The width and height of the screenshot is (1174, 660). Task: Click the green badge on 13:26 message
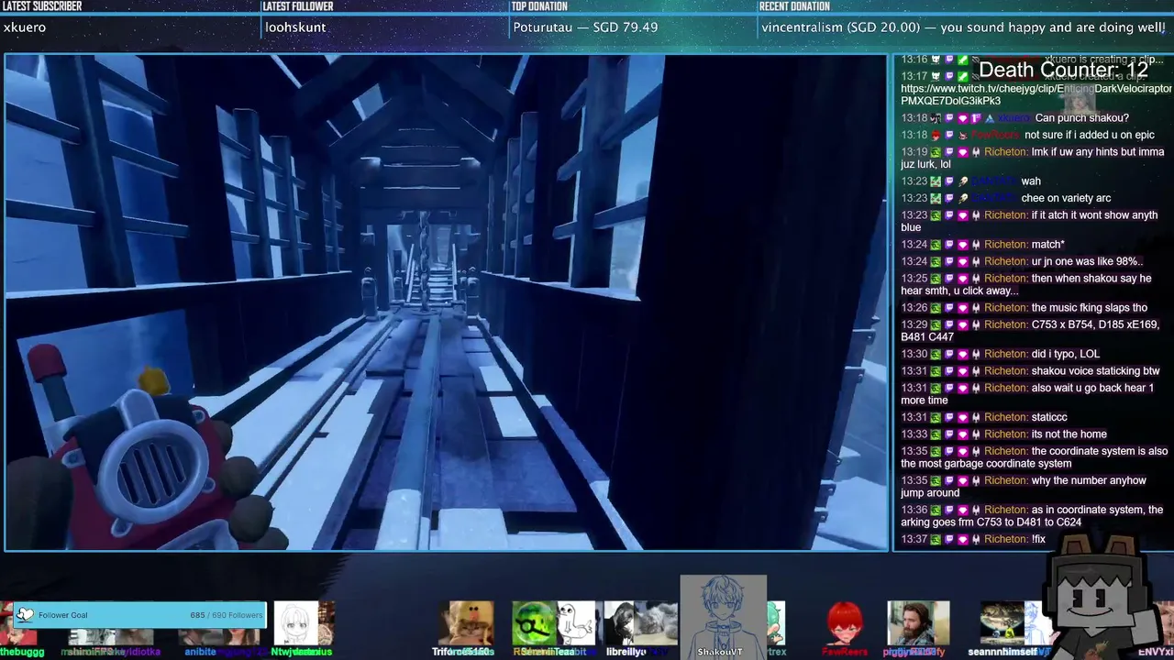click(936, 308)
